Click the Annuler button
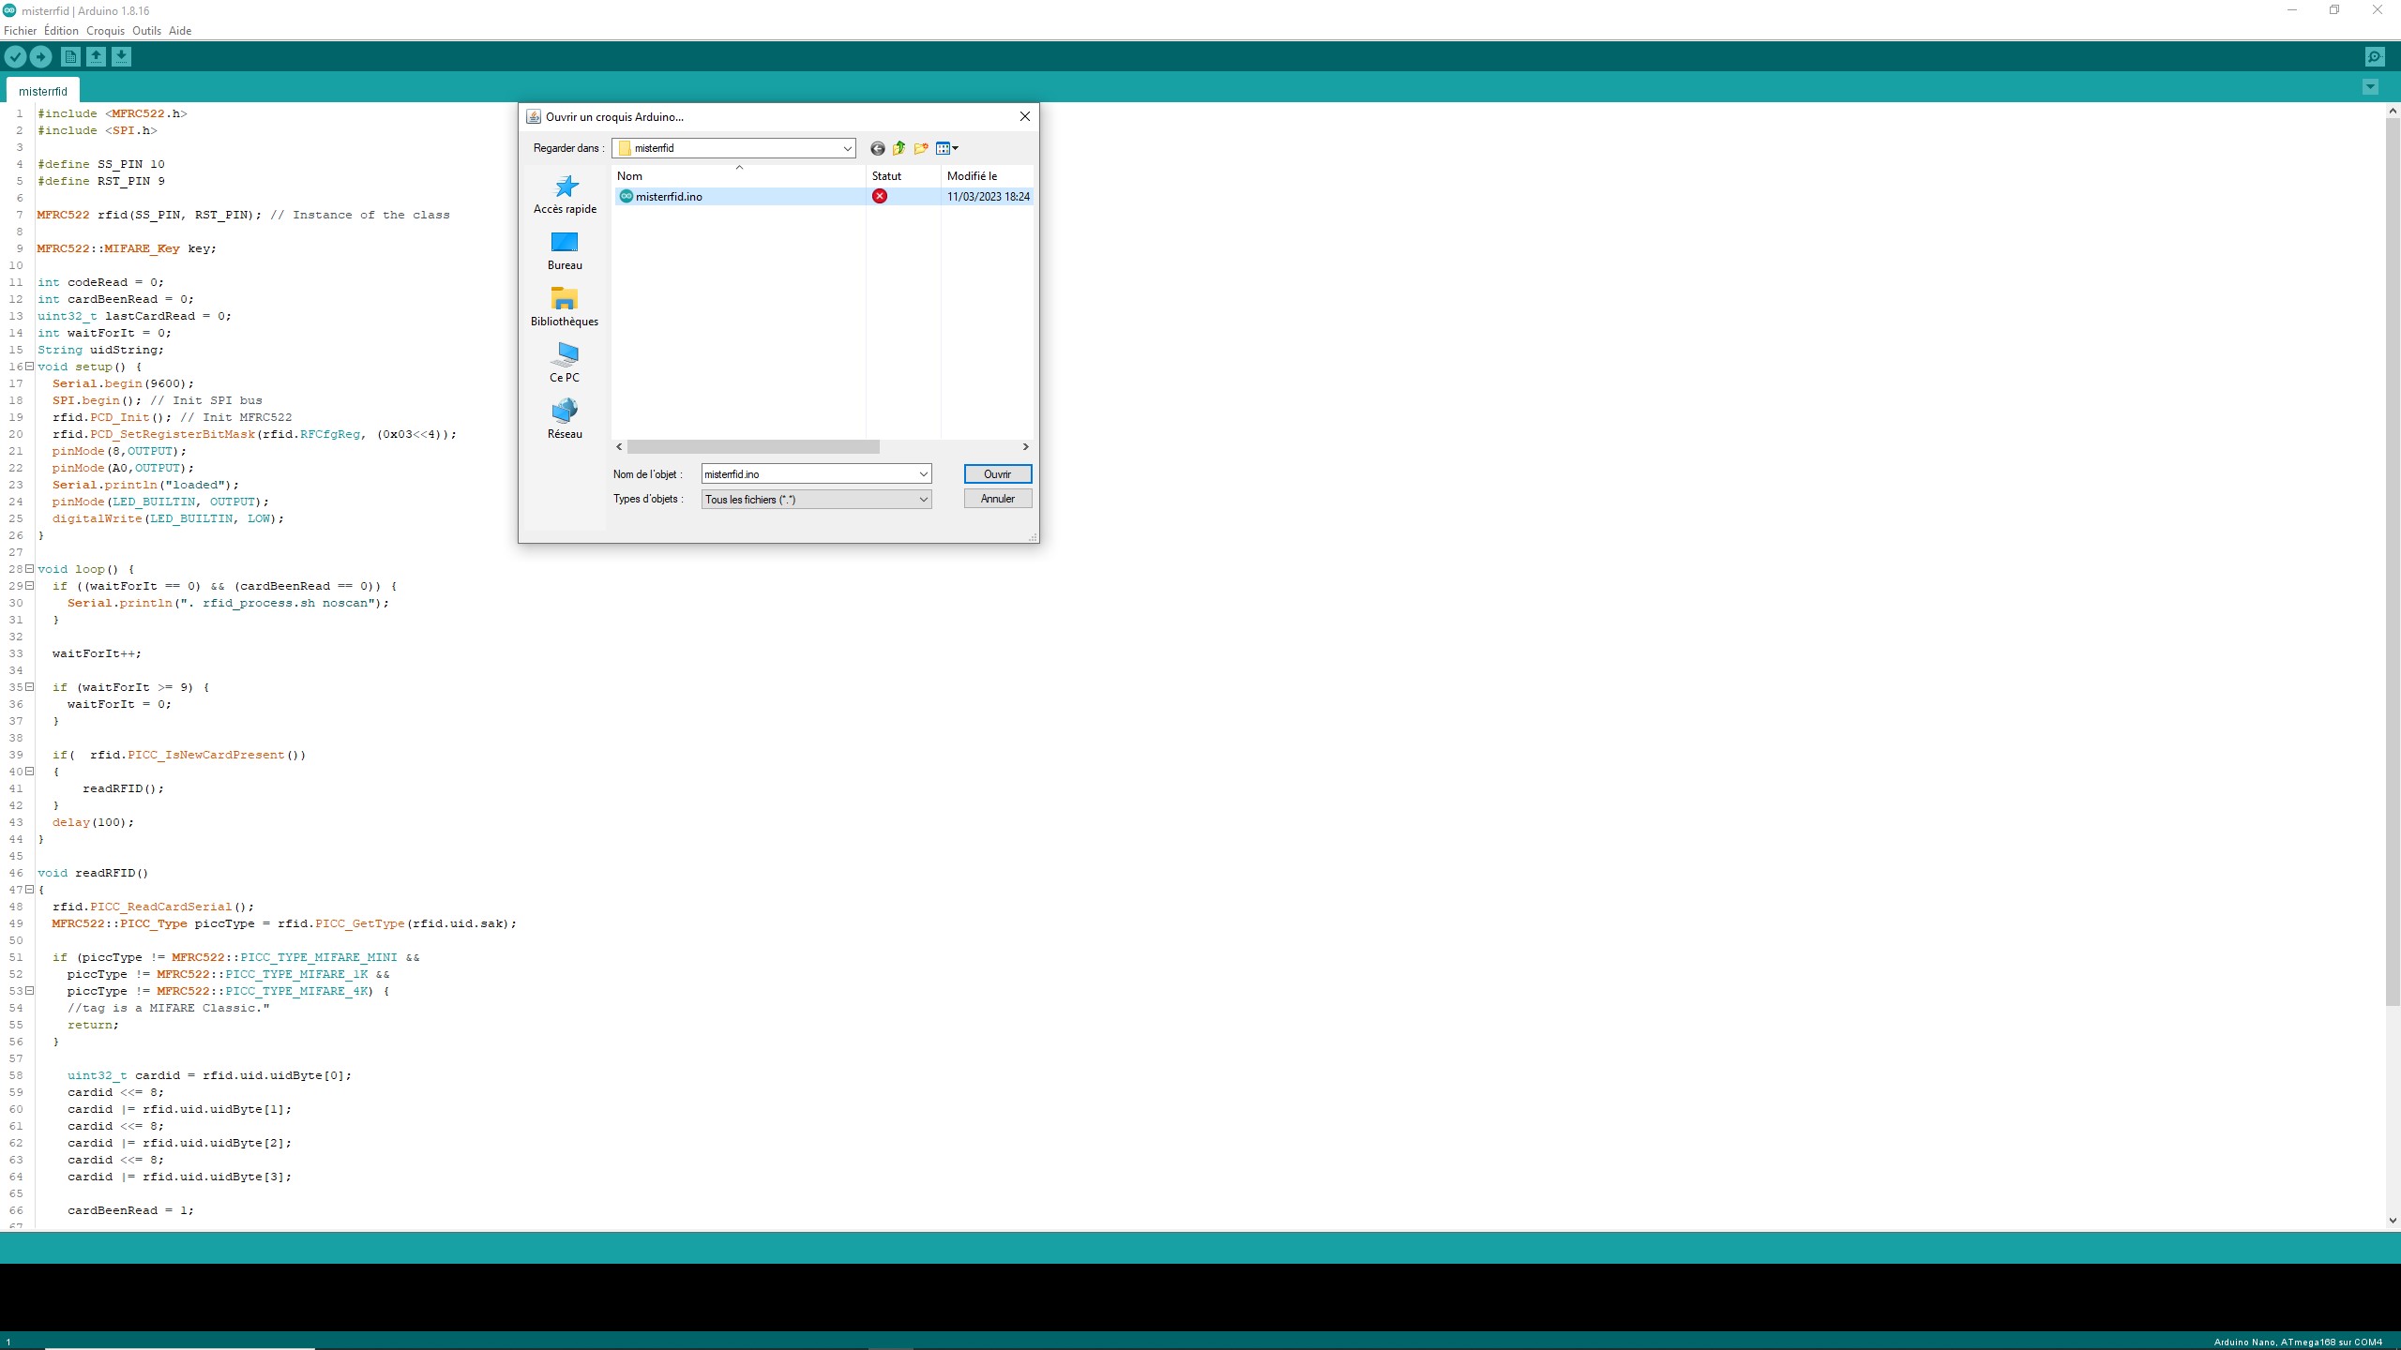Image resolution: width=2401 pixels, height=1350 pixels. coord(997,499)
